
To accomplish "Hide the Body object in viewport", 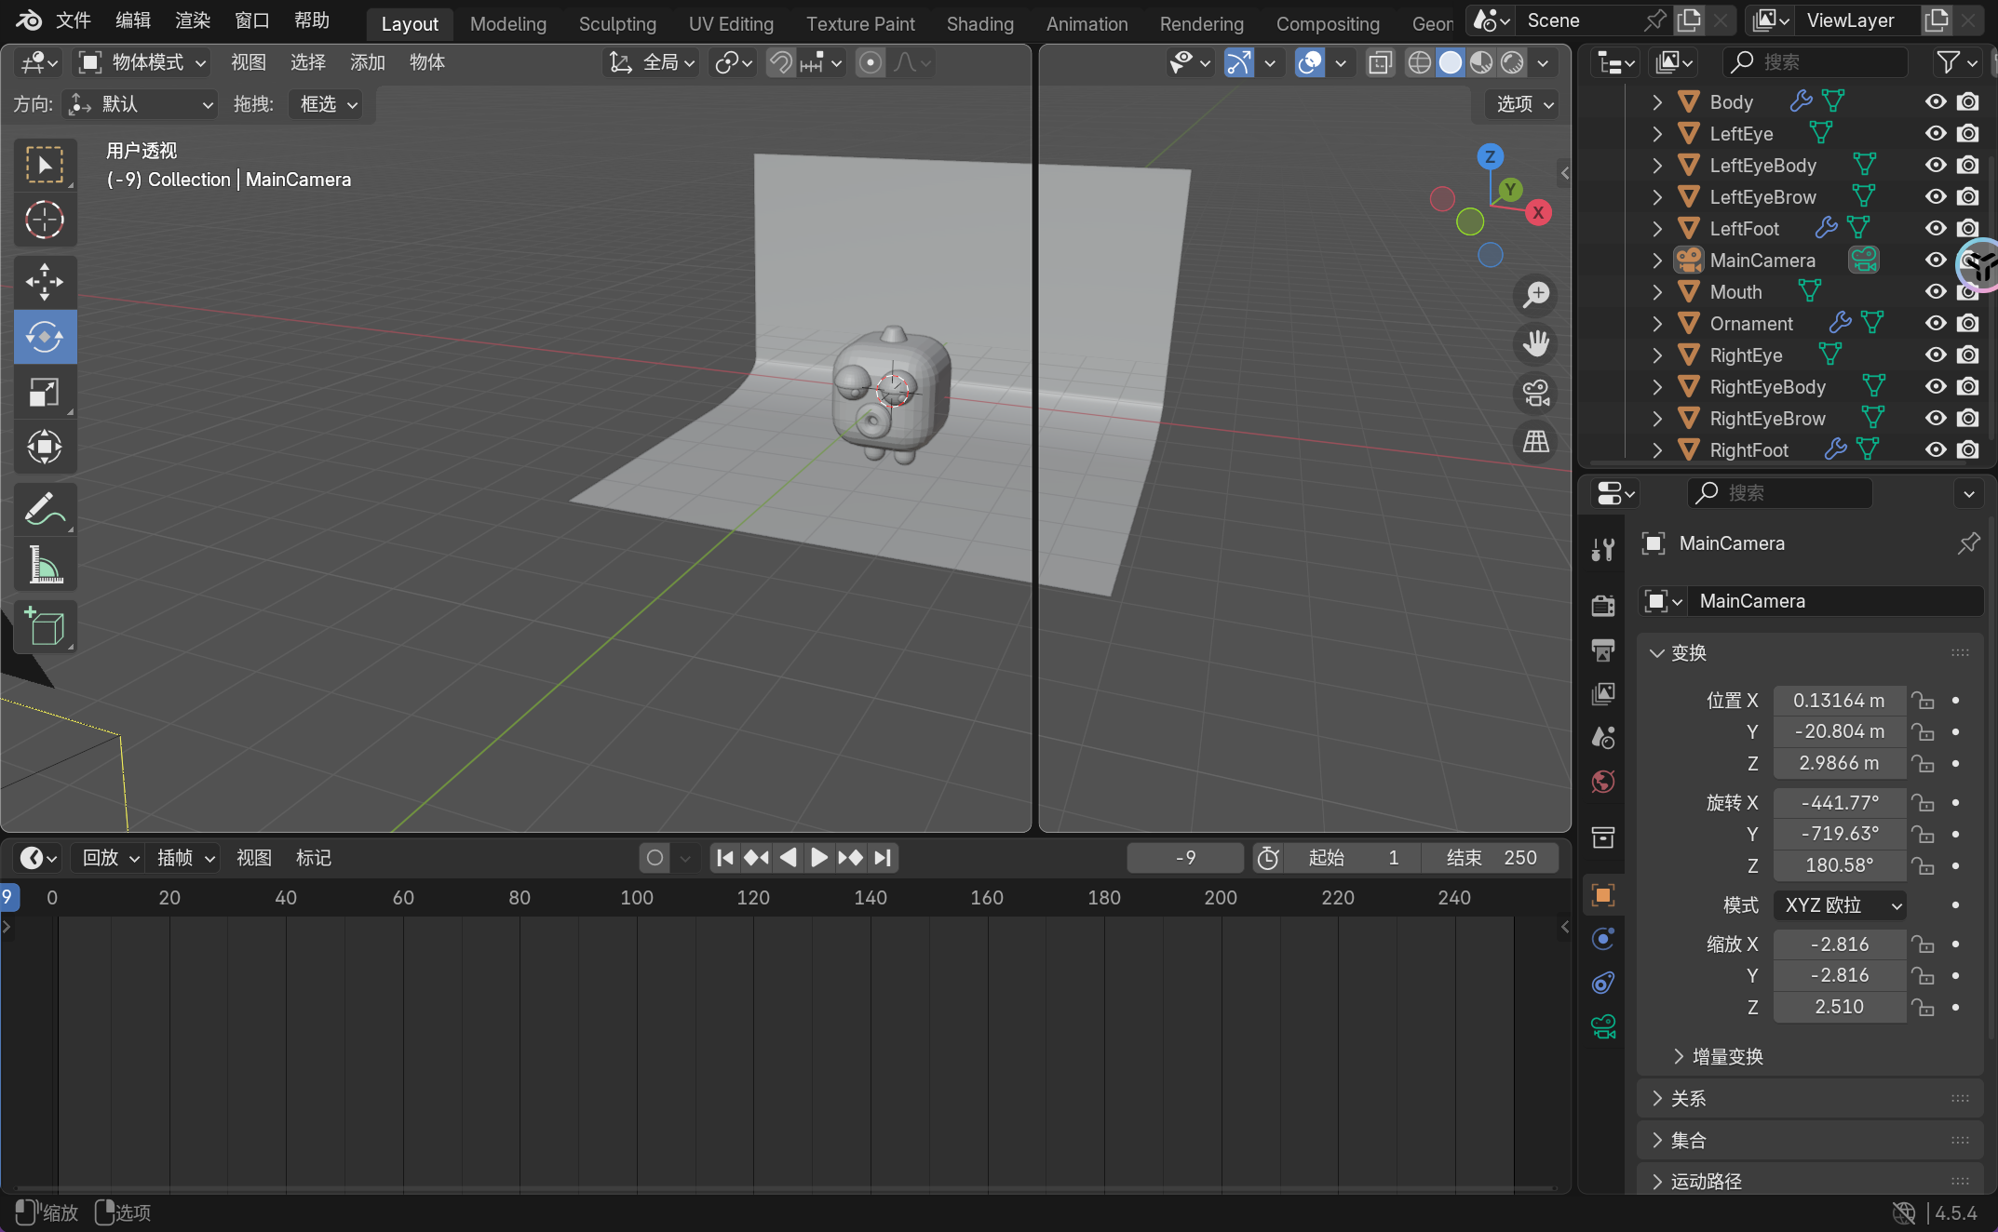I will (x=1936, y=101).
